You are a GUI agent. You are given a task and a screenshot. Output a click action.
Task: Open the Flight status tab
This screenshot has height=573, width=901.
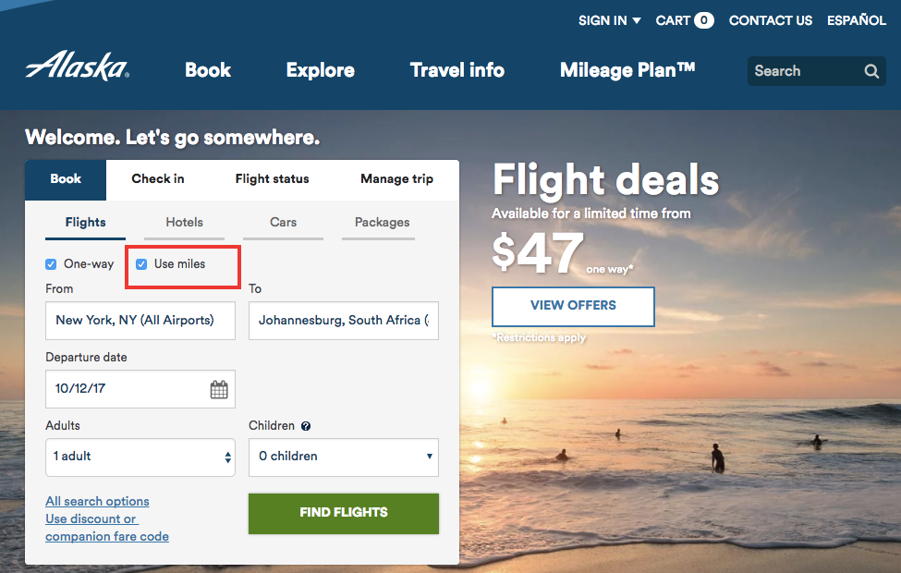272,179
